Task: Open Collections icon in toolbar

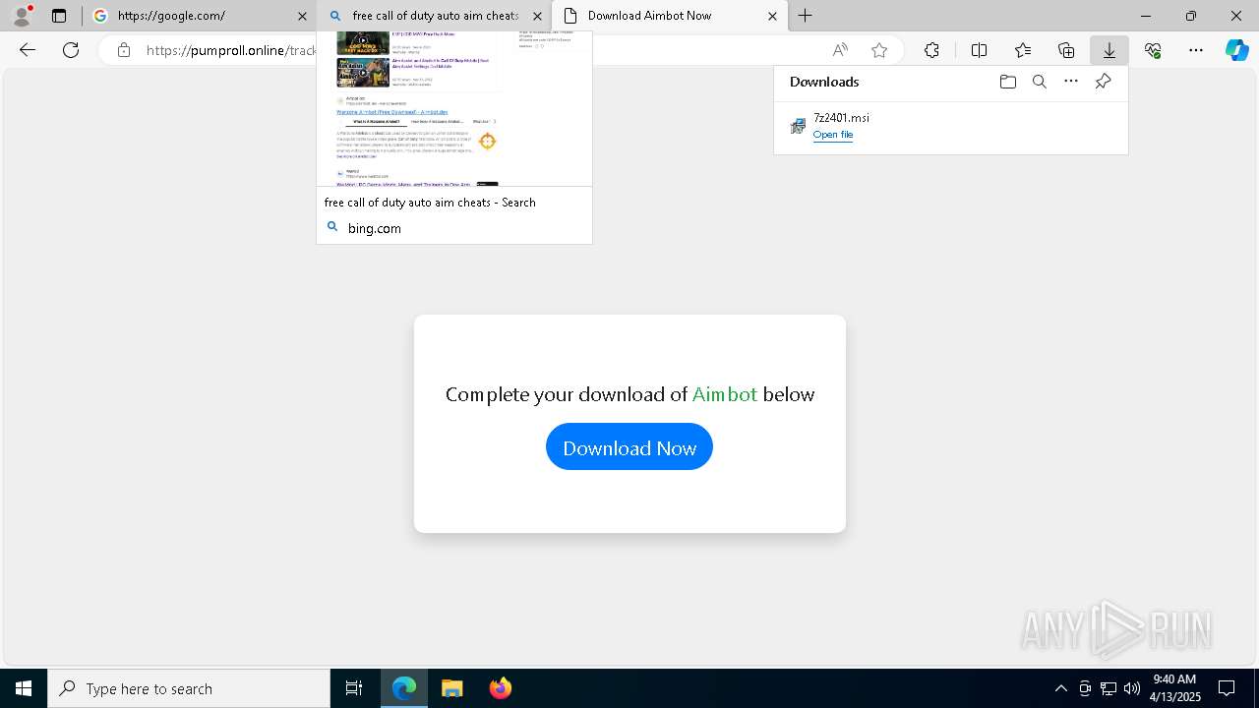Action: (1066, 50)
